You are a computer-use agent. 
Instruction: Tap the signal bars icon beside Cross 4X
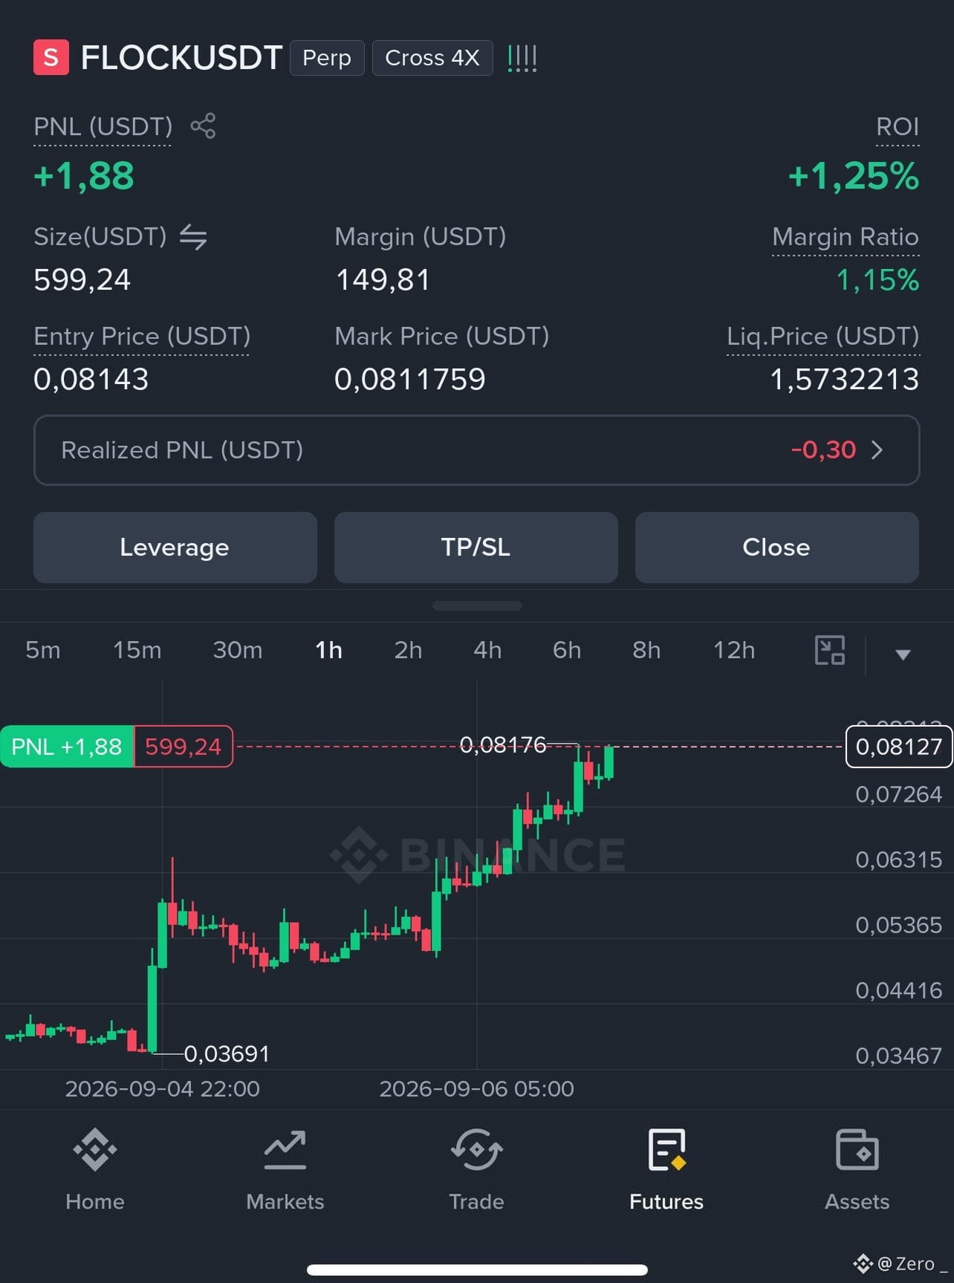click(522, 58)
